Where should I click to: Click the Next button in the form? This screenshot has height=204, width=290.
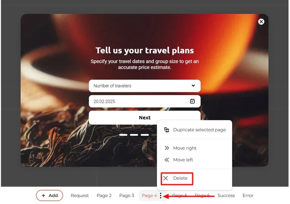click(145, 118)
